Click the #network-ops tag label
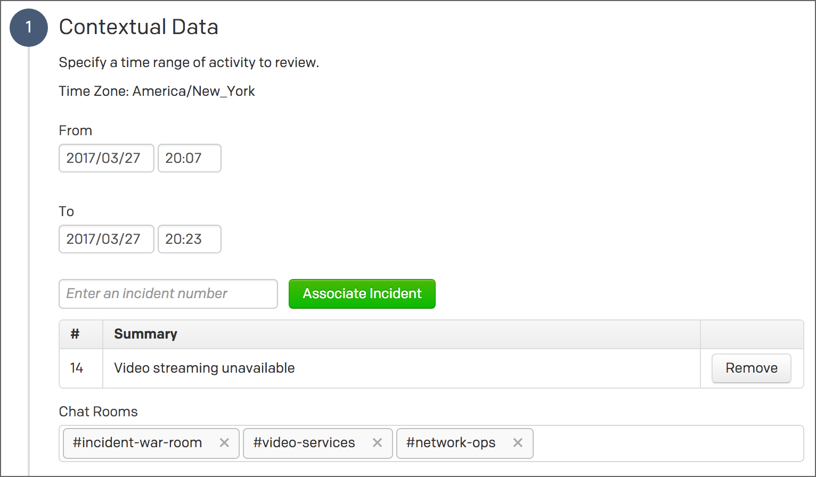 click(x=451, y=443)
